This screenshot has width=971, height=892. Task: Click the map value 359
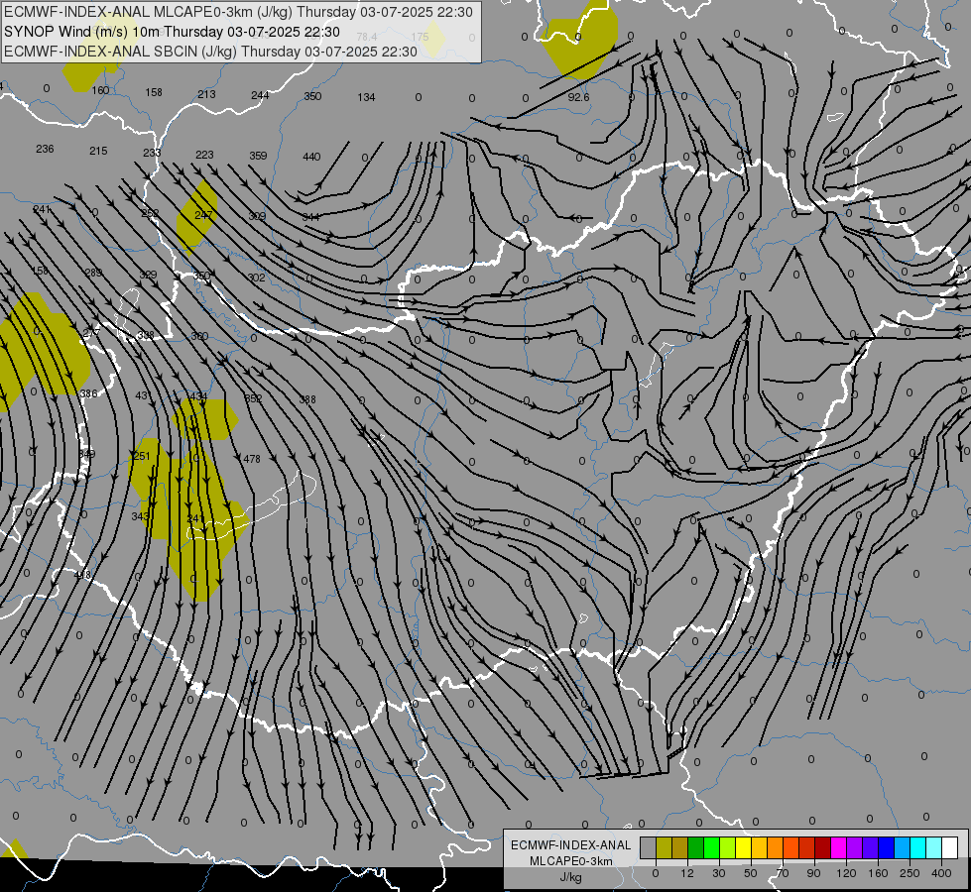click(258, 156)
